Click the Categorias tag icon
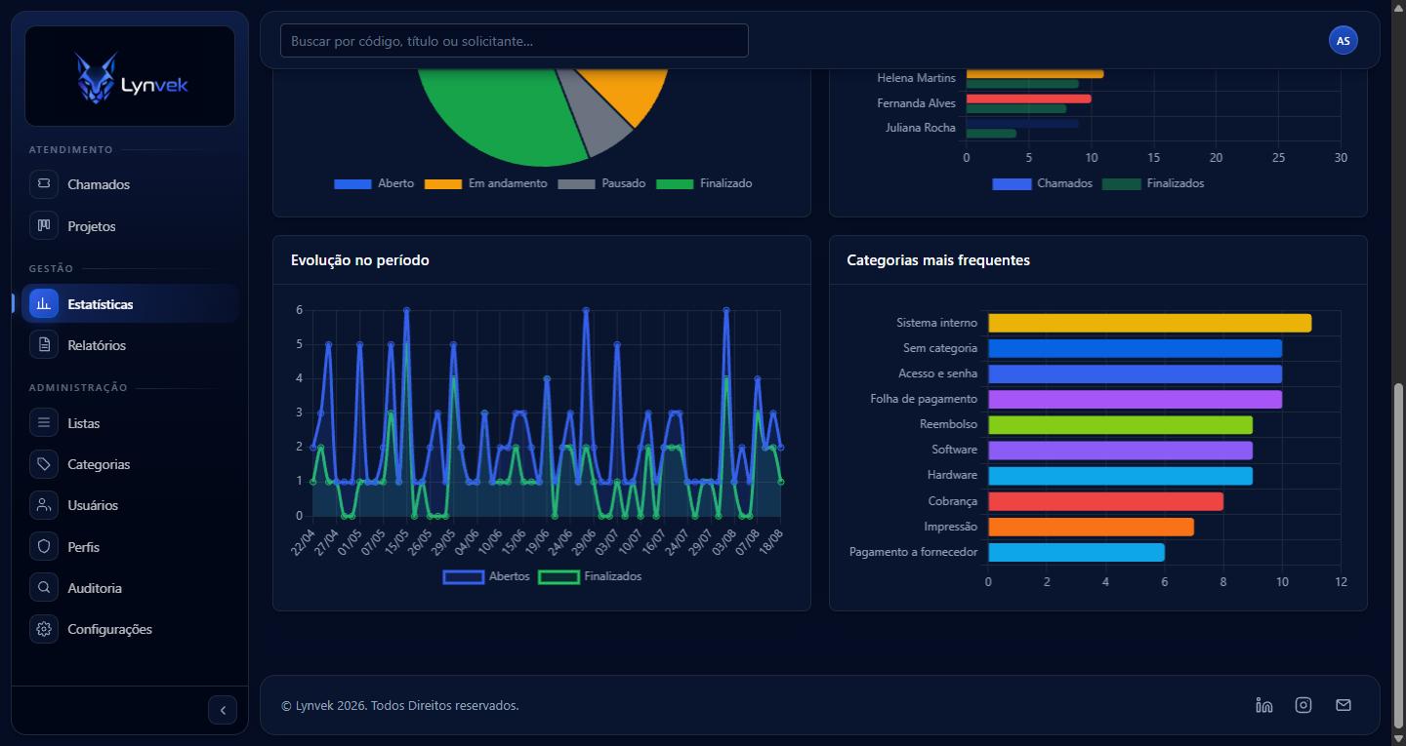Screen dimensions: 1406x746 click(43, 464)
